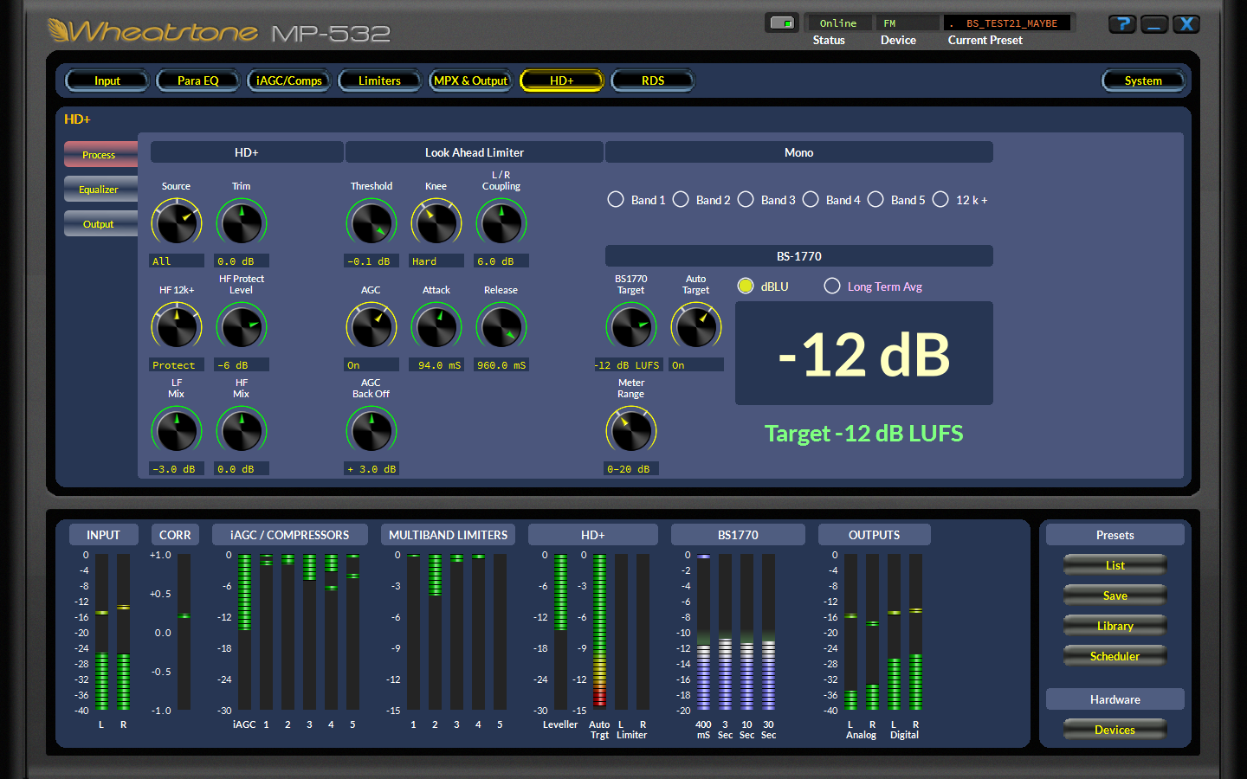Open the Output side tab
The image size is (1247, 779).
[100, 223]
